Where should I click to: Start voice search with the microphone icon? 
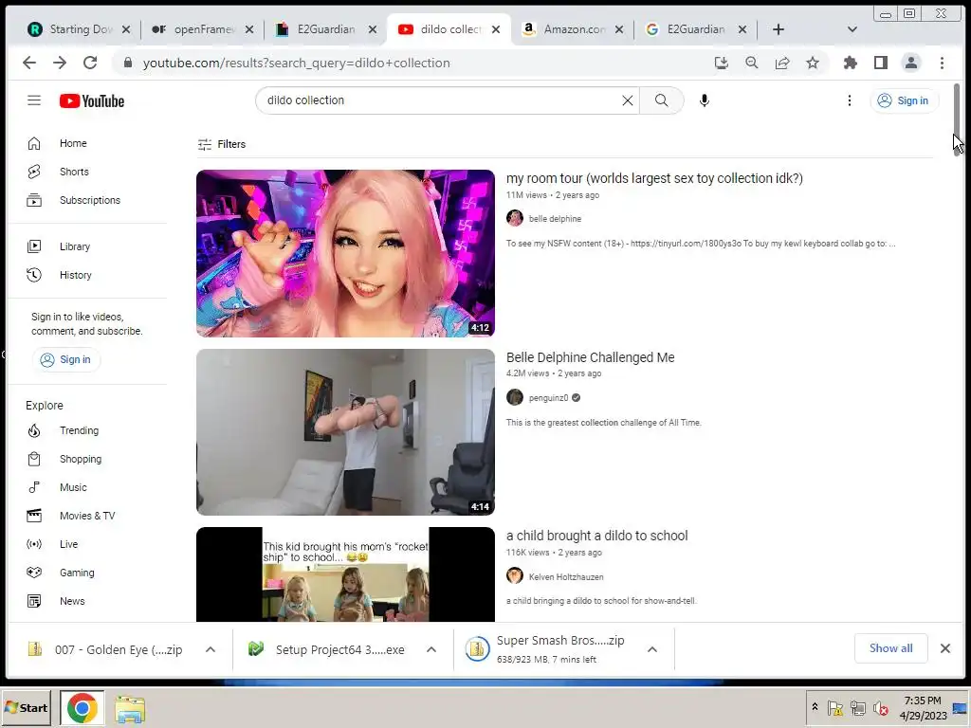click(x=705, y=100)
